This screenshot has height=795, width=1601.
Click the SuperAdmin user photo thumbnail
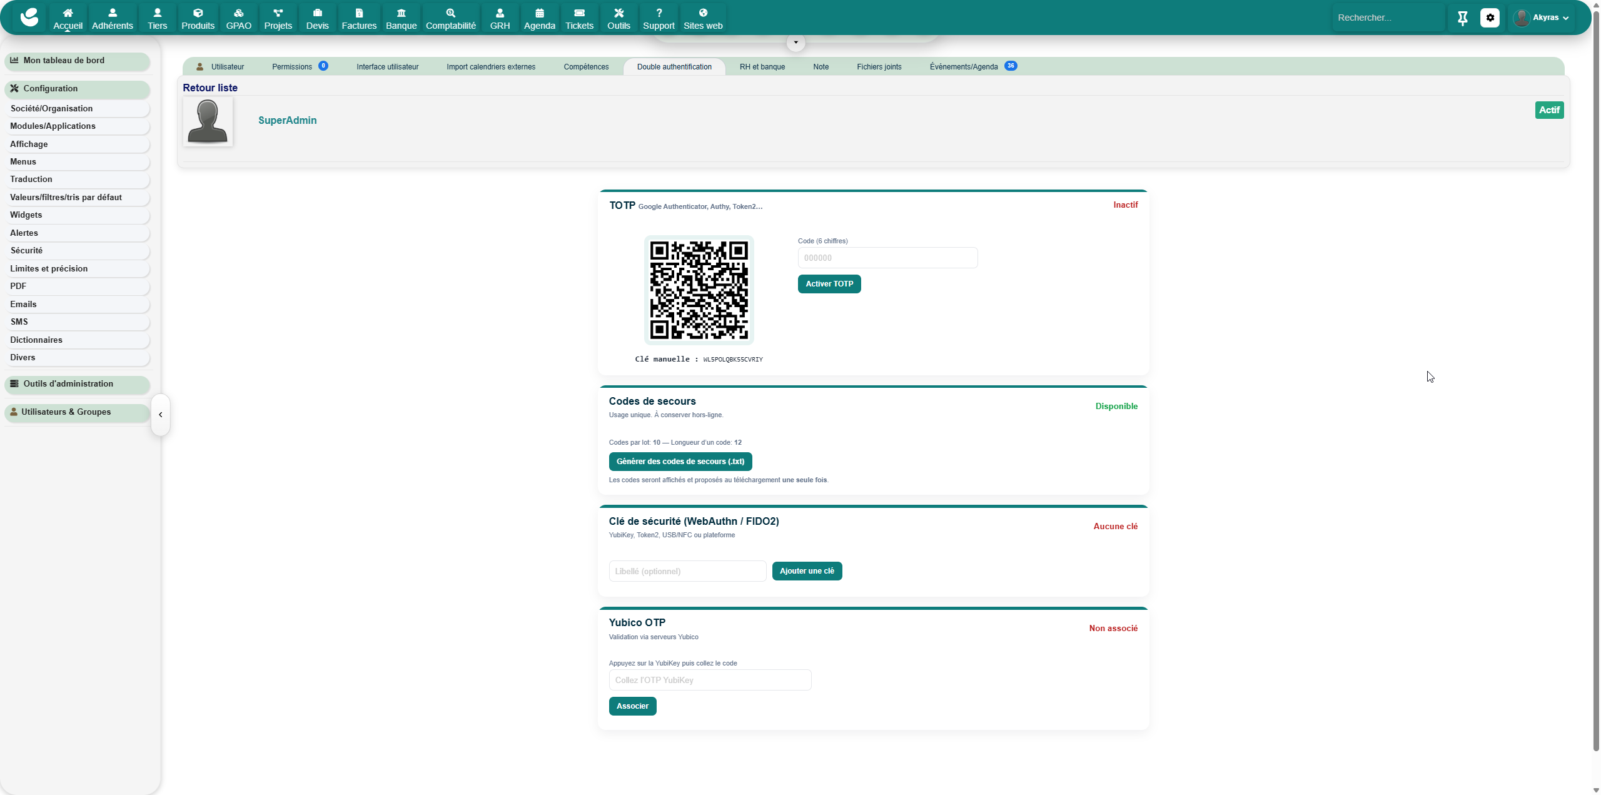point(208,121)
